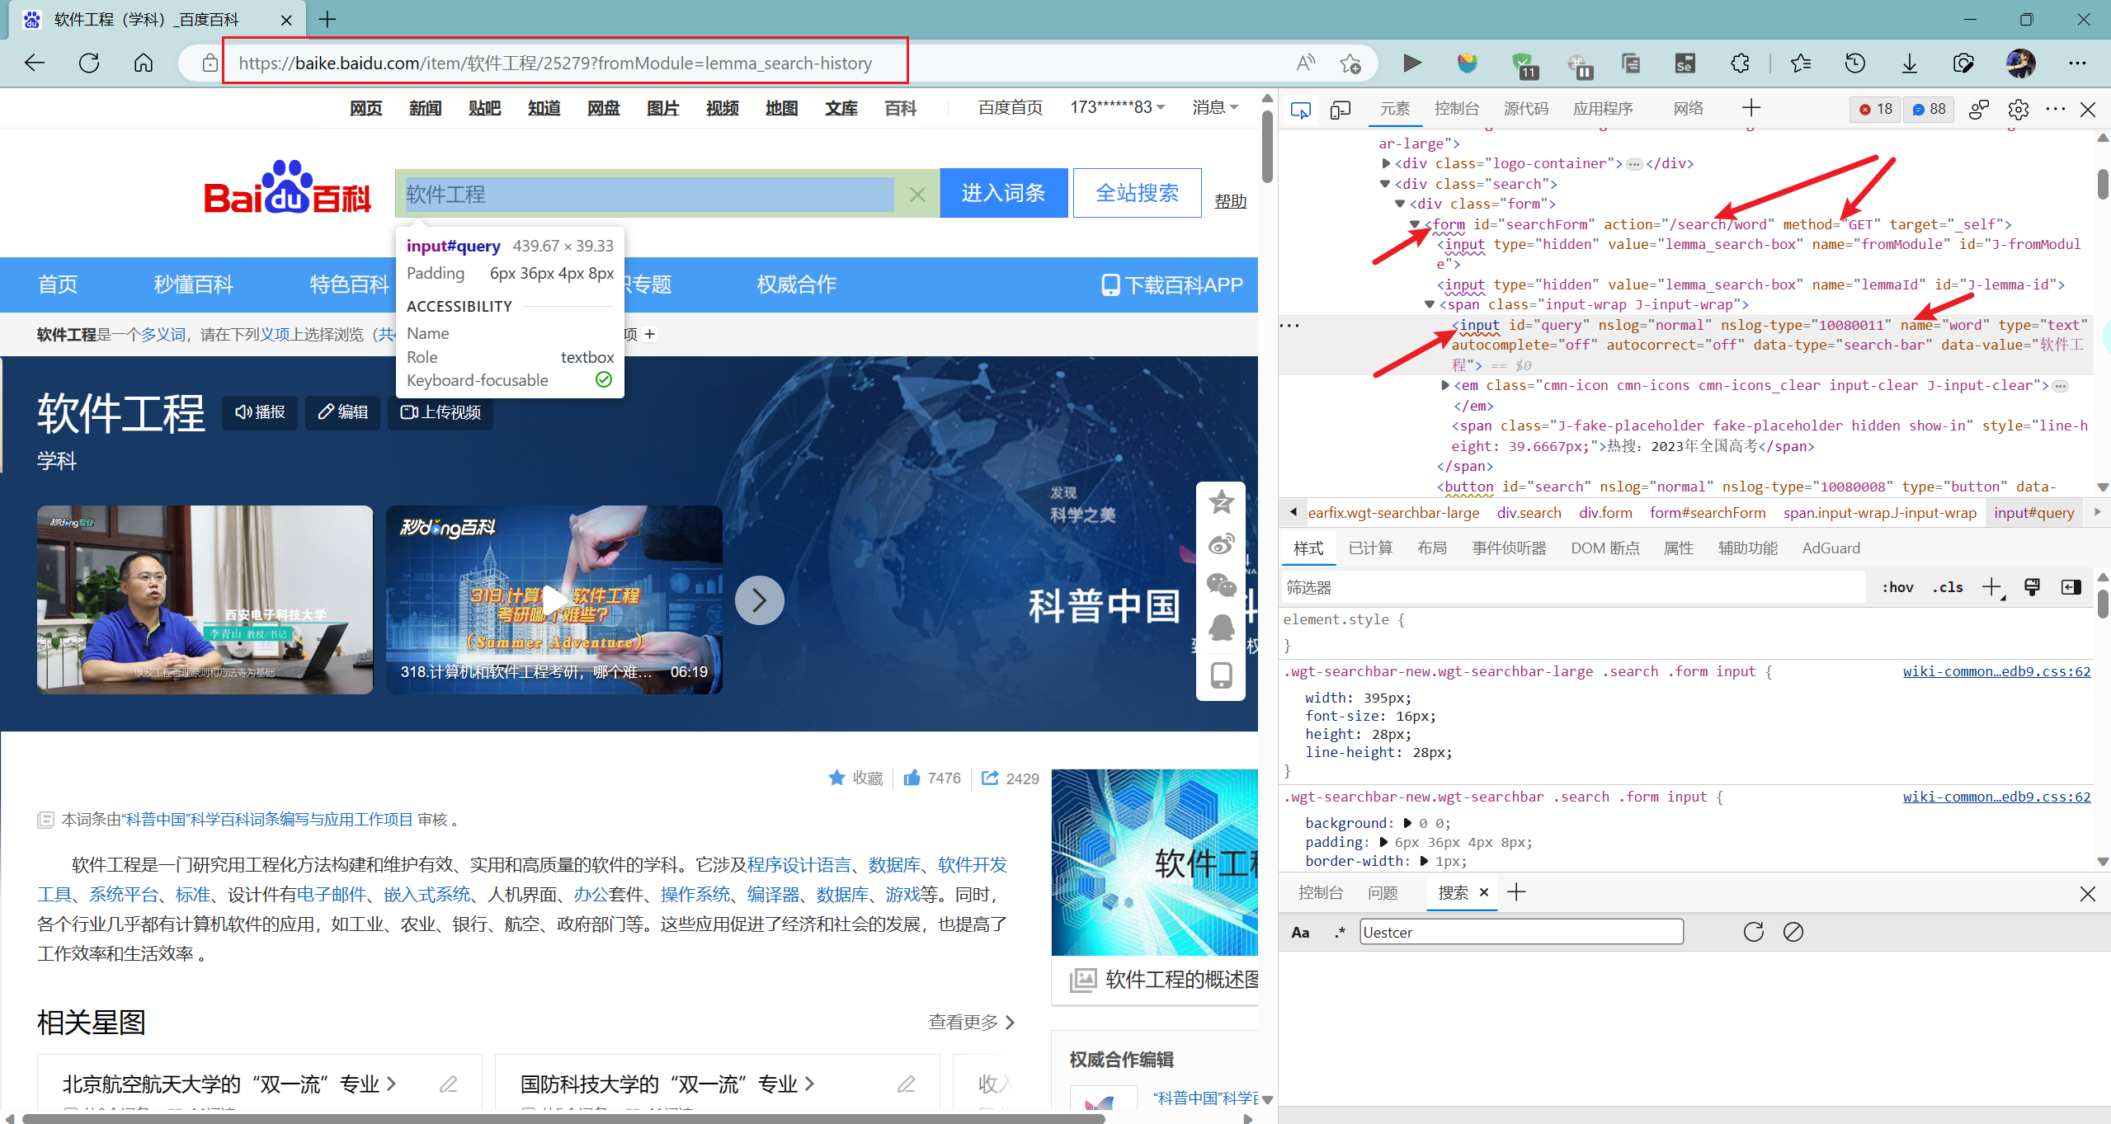Focus the DevTools search text field

pos(1521,933)
